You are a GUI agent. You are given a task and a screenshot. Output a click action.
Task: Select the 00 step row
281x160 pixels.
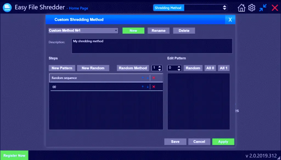[106, 87]
